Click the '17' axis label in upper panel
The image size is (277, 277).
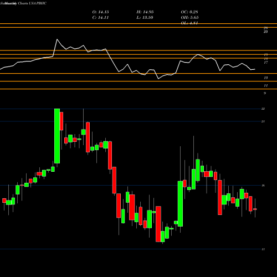(265, 63)
